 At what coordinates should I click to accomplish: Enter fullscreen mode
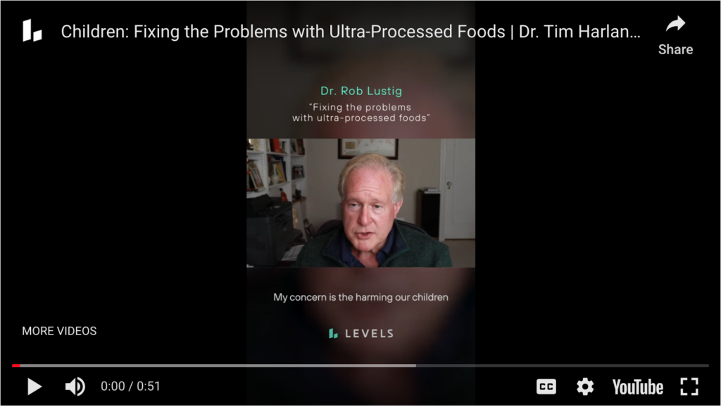point(689,387)
